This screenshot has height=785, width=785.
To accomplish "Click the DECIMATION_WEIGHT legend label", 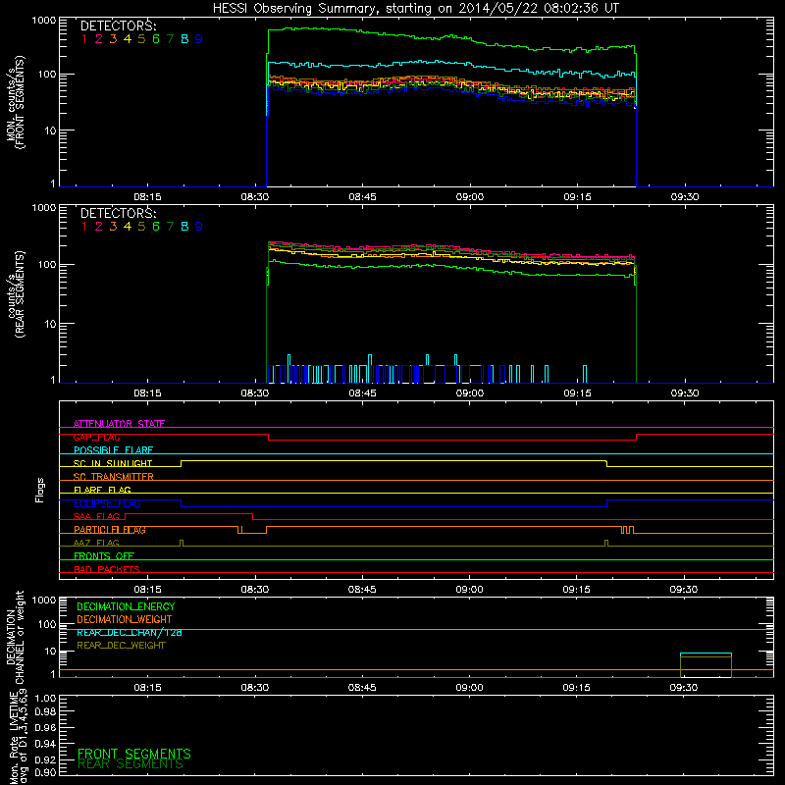I will point(125,619).
